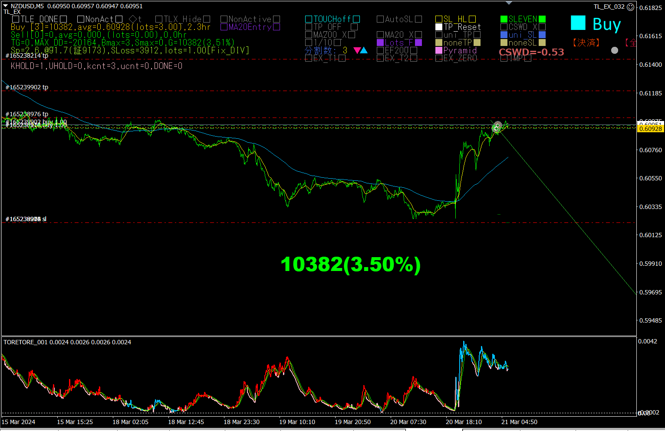
Task: Click the 0.0042 indicator scale value
Action: pos(648,341)
